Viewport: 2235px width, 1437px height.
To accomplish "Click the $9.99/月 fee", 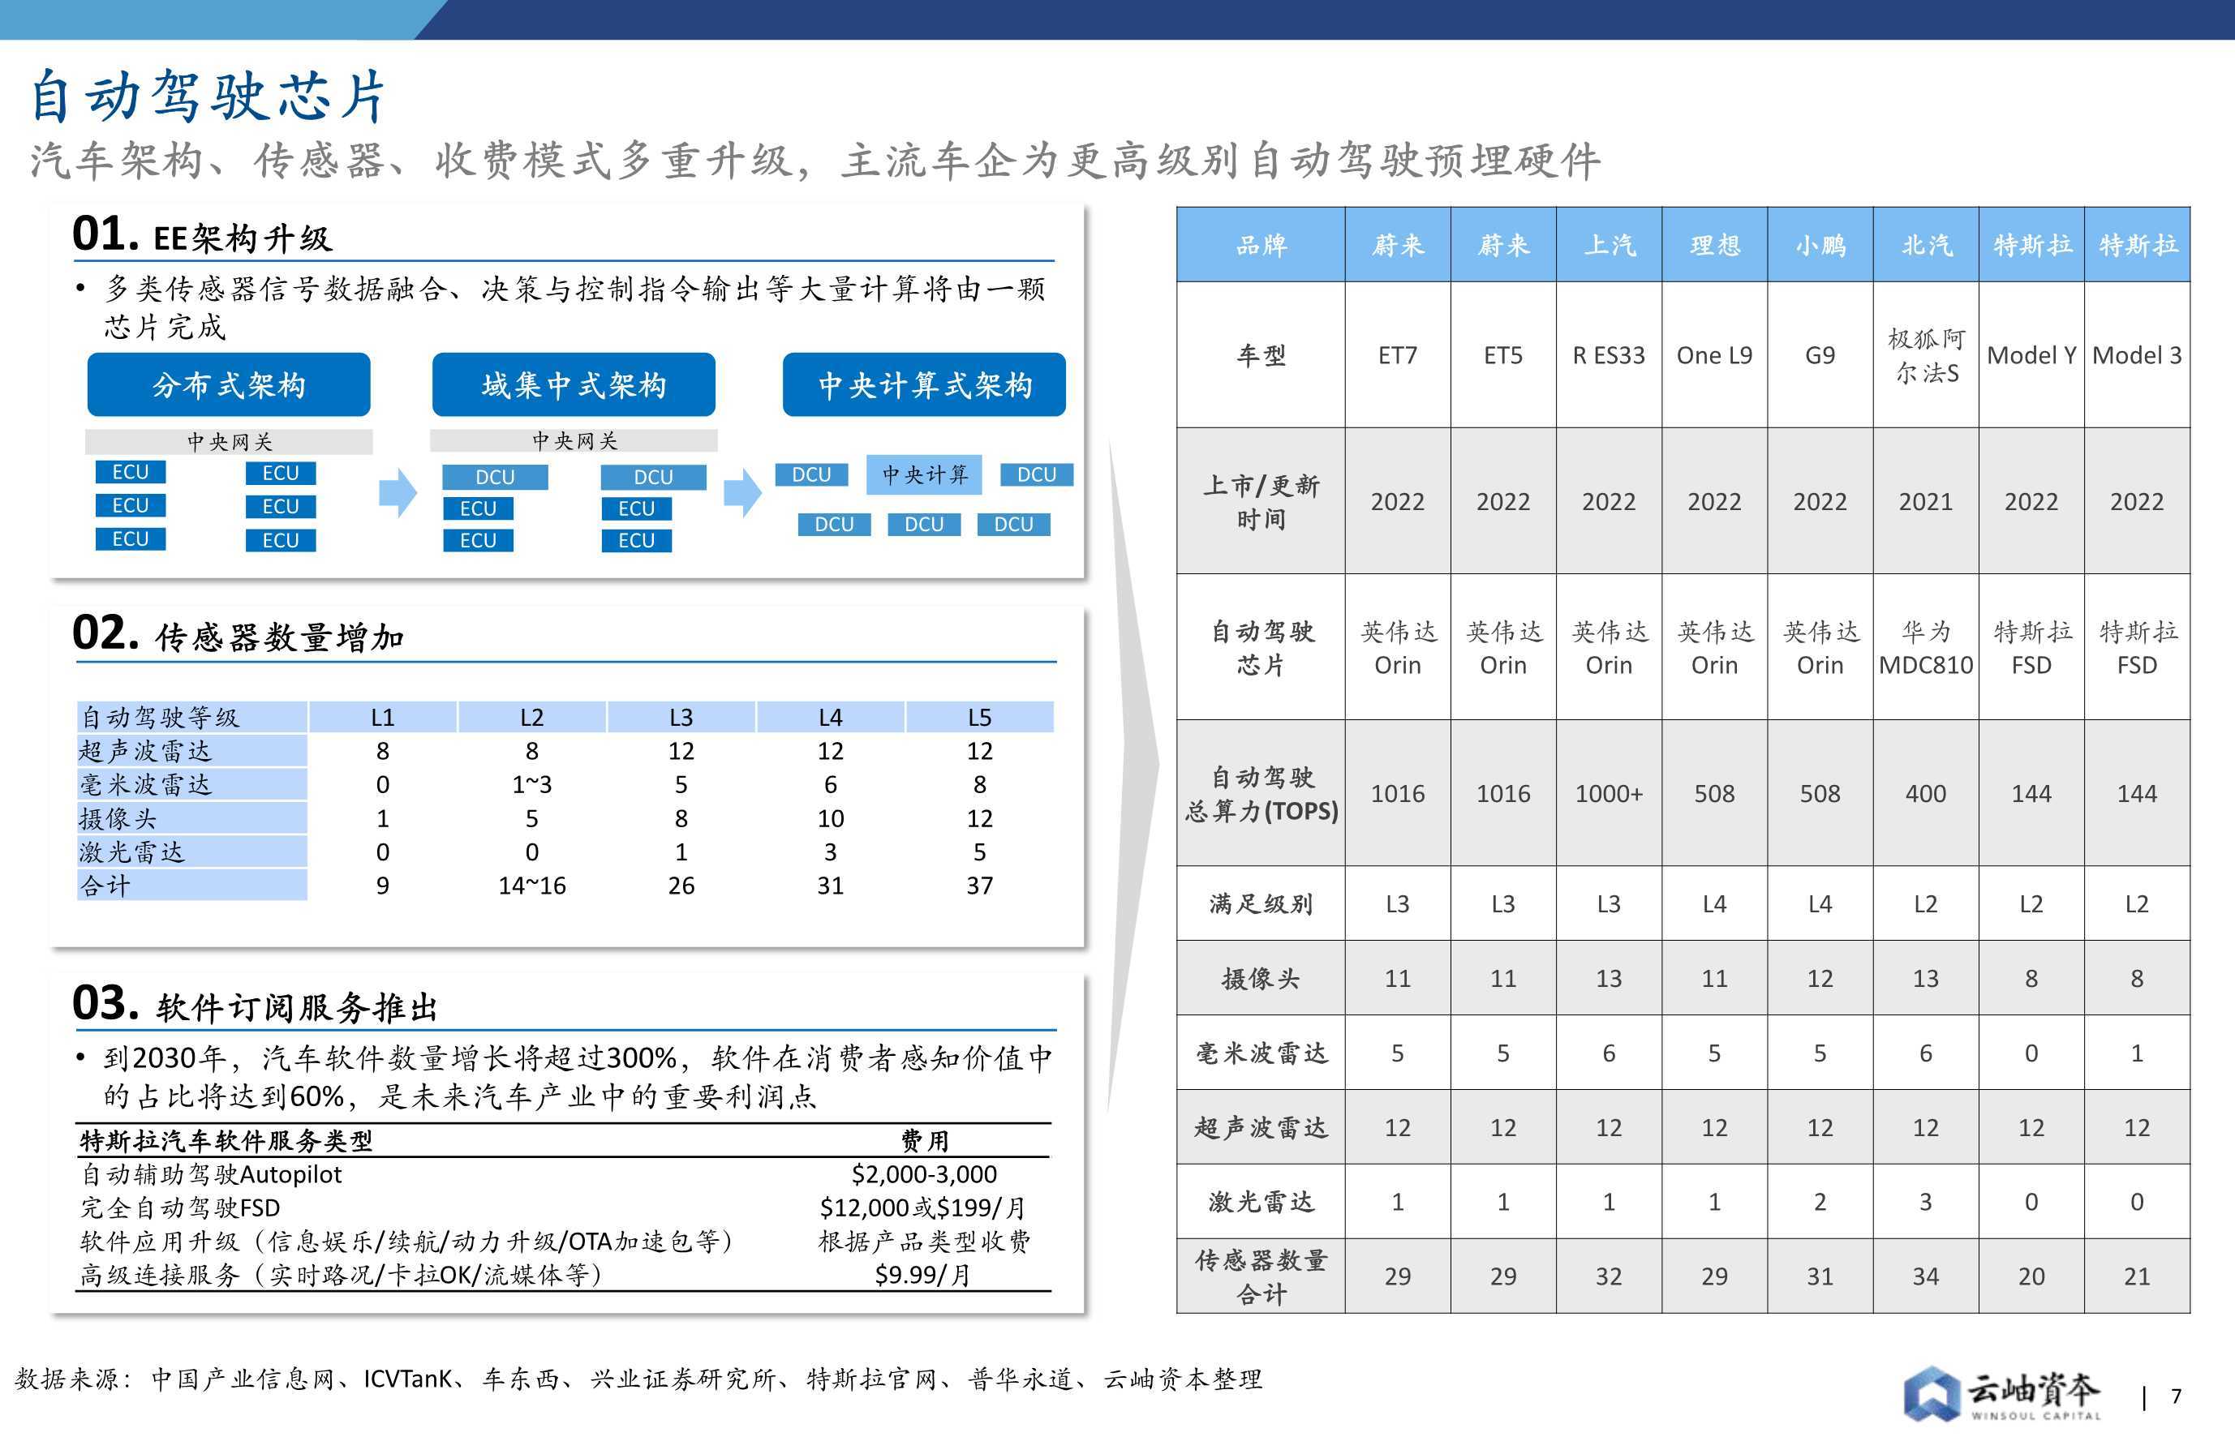I will pos(923,1275).
